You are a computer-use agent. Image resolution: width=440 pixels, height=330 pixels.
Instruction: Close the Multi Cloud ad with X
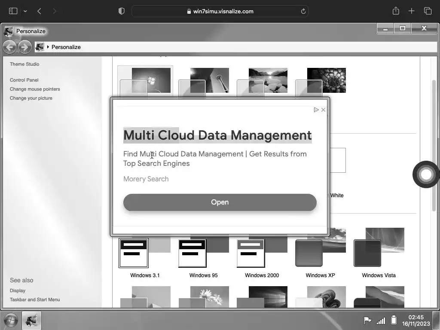tap(323, 110)
